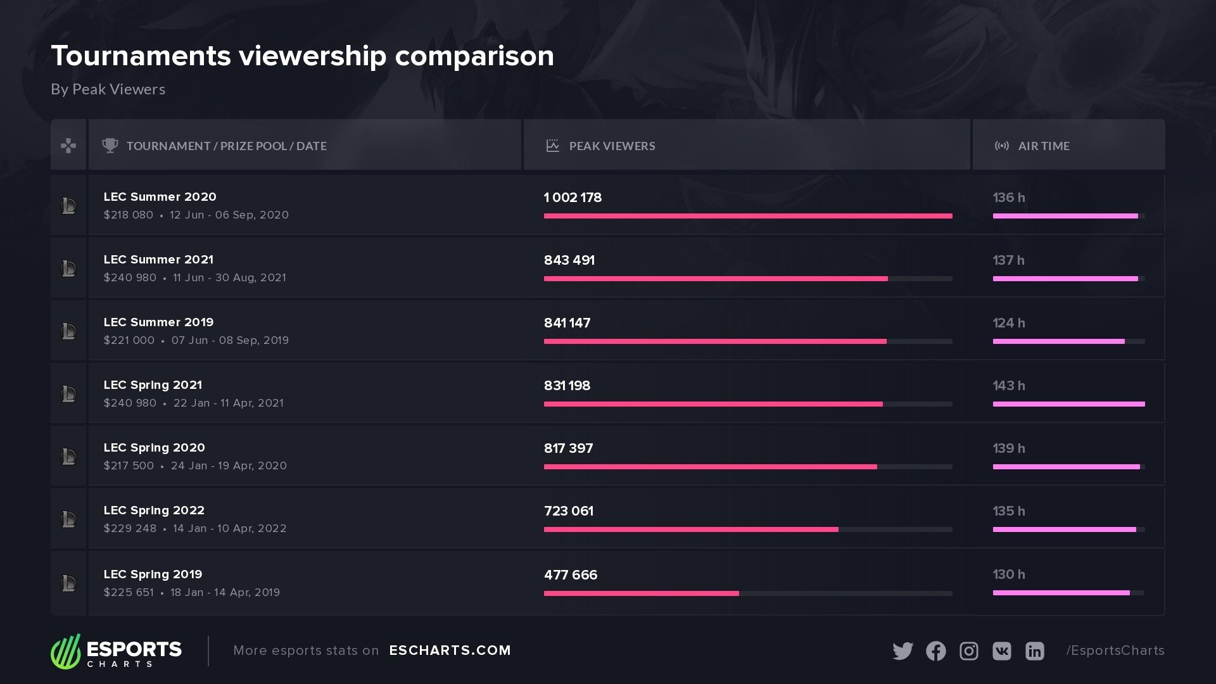
Task: Open the ESCHARTS.COM link
Action: pos(450,650)
